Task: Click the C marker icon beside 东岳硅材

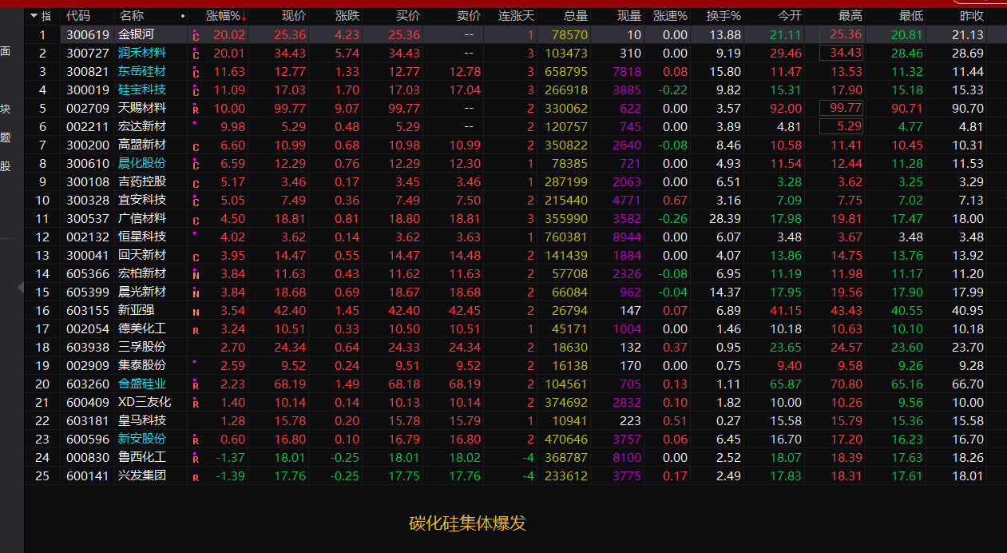Action: pos(196,72)
